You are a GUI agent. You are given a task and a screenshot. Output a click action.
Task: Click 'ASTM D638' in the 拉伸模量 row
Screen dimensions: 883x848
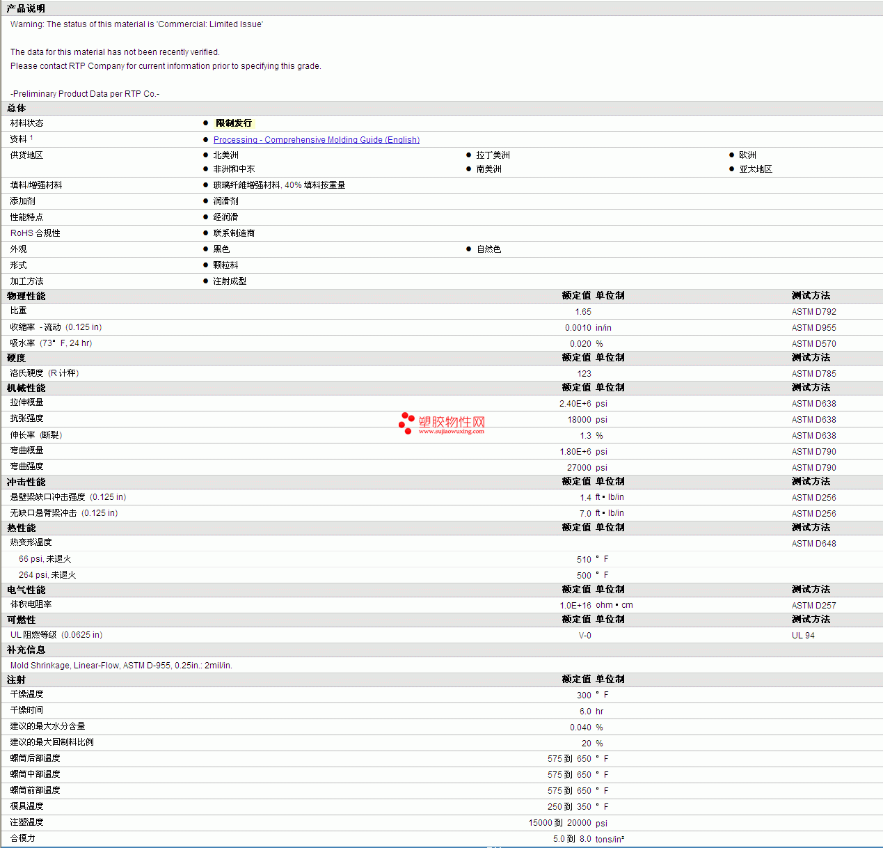pos(814,404)
